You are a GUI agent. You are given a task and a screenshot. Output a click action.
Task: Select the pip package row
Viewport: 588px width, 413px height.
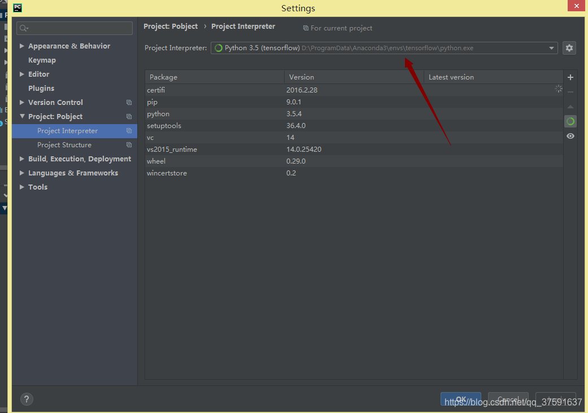pyautogui.click(x=354, y=102)
